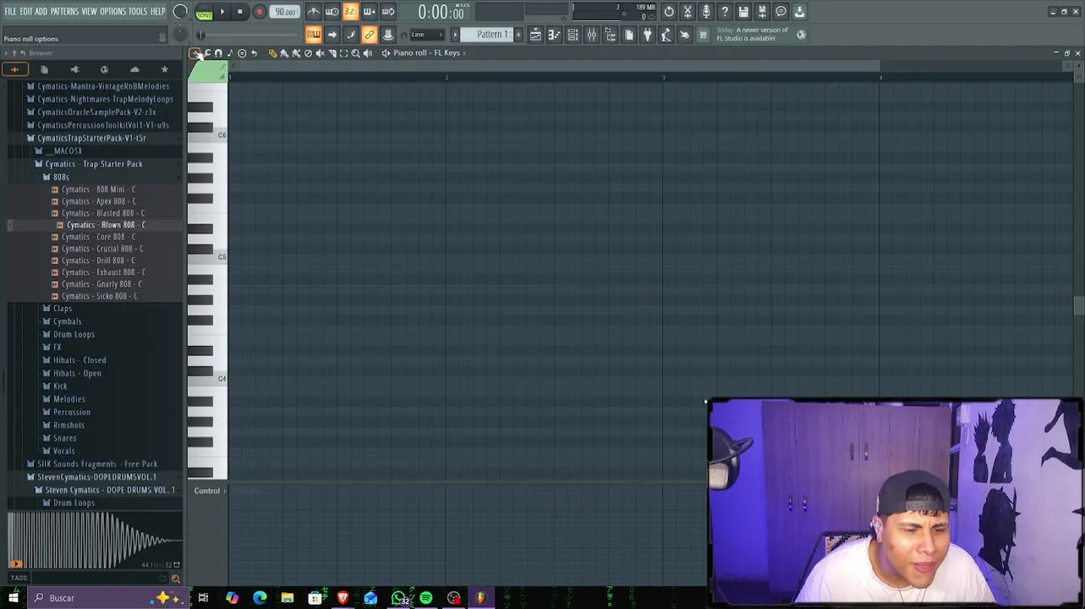Select Cymatics - Core 808 - C sample

98,237
